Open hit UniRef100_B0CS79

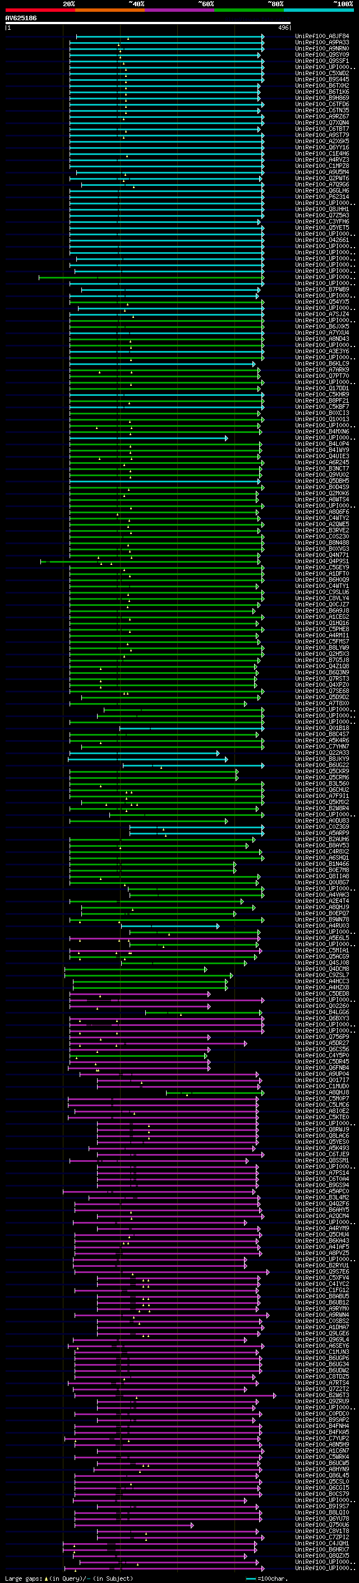click(322, 1494)
